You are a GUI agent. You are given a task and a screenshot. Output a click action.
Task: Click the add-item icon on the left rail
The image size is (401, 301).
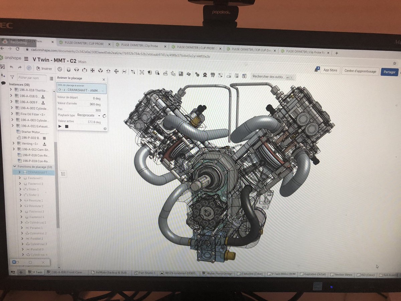3,75
